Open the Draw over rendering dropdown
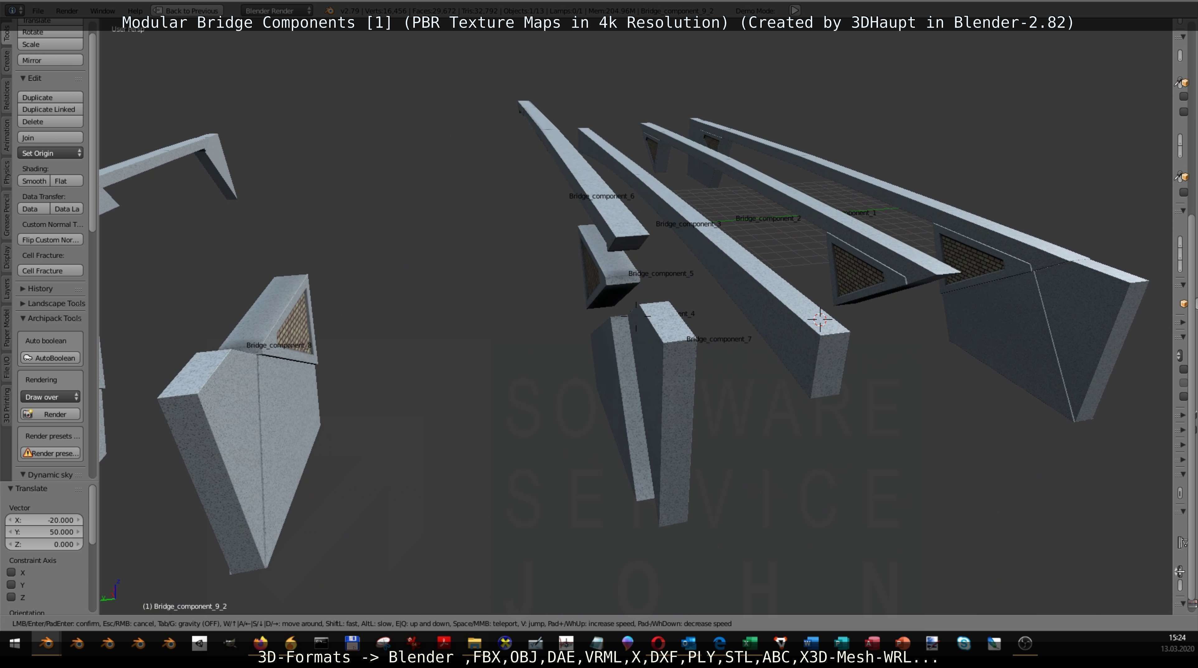This screenshot has width=1198, height=668. 50,397
